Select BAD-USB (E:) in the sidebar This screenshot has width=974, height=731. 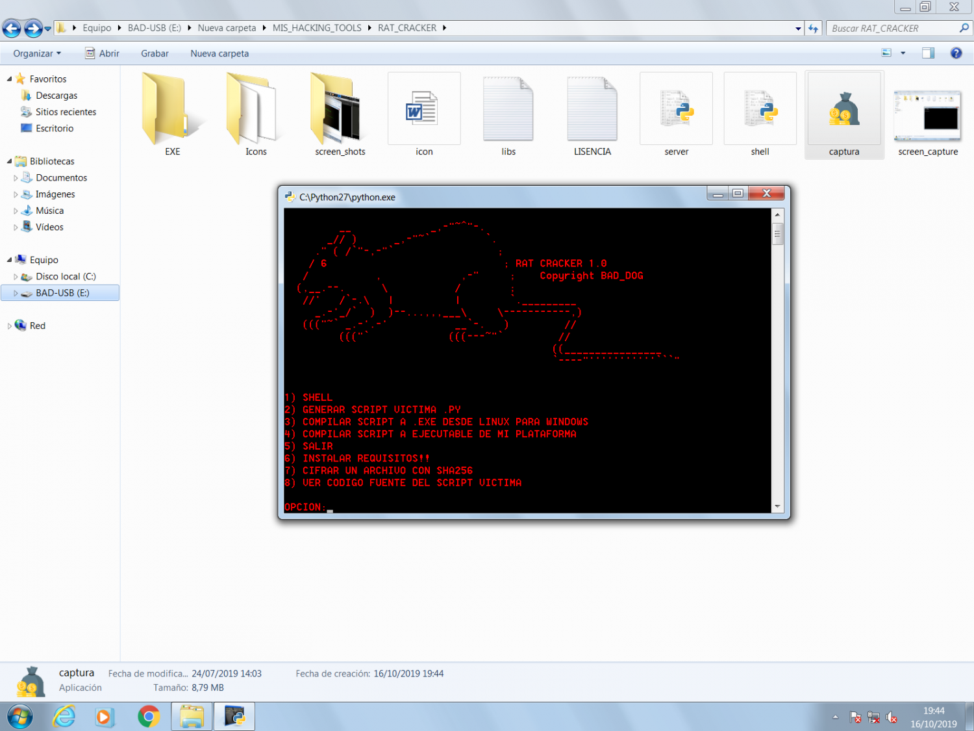pos(60,293)
